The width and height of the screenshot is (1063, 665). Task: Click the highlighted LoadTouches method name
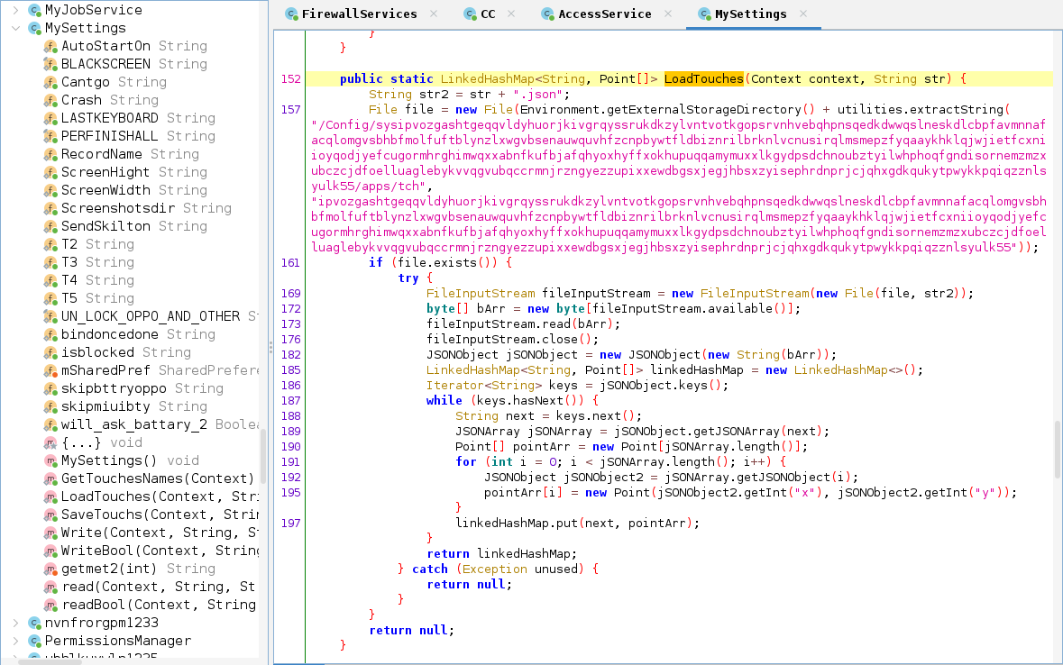(x=703, y=79)
